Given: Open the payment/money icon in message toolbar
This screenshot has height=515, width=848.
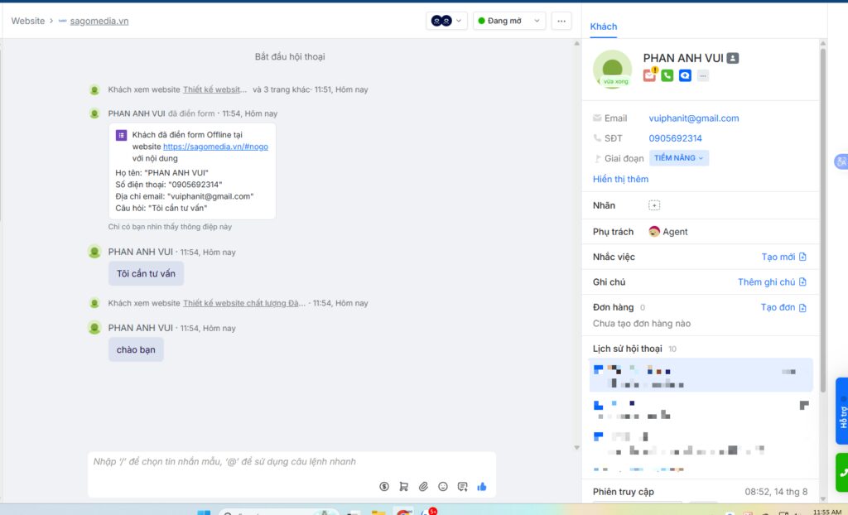Looking at the screenshot, I should 383,487.
